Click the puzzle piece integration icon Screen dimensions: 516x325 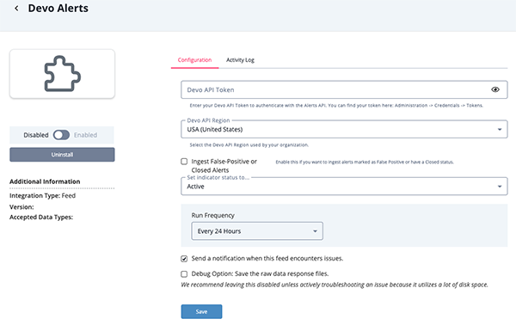click(x=62, y=74)
